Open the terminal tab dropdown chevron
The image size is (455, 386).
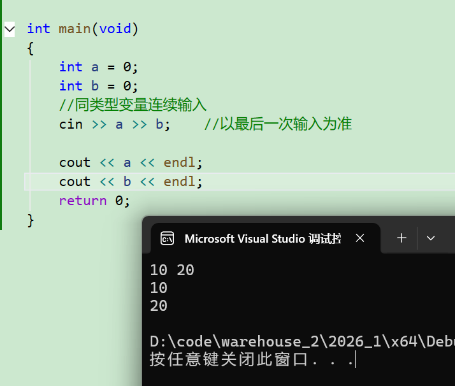431,238
